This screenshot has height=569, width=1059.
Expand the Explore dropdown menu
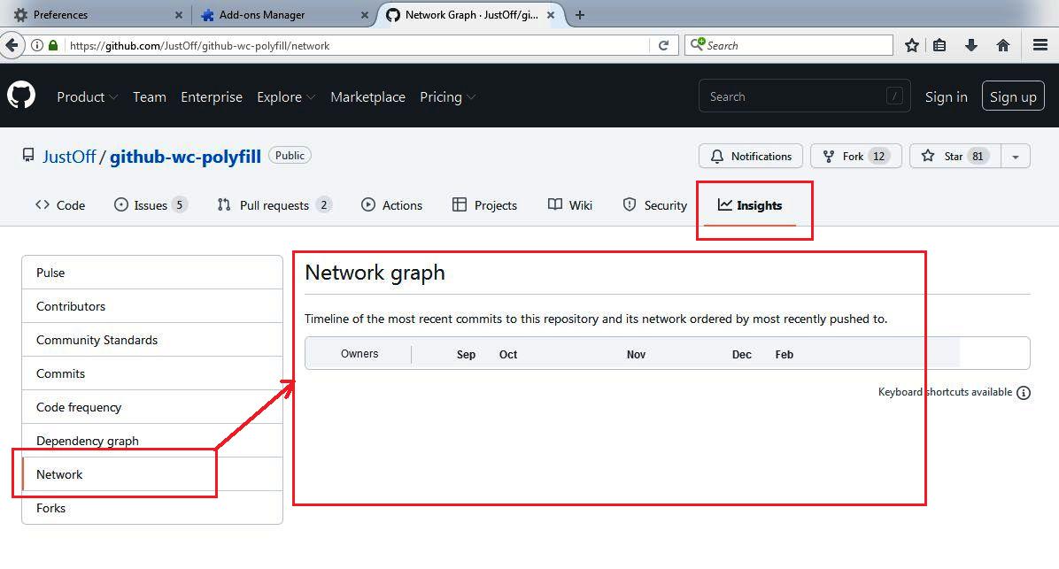286,96
